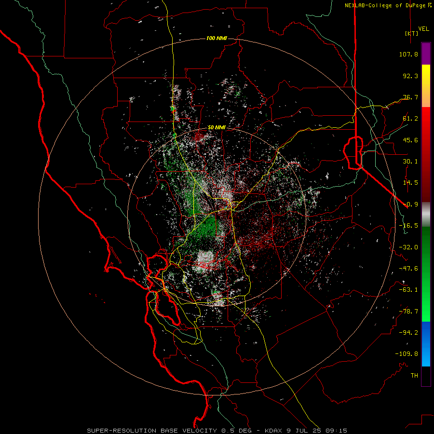The height and width of the screenshot is (434, 434).
Task: Click the 100 NMI range ring label
Action: click(x=217, y=38)
